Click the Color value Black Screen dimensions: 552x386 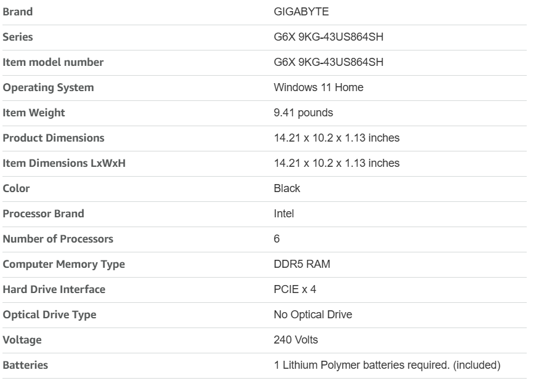286,188
